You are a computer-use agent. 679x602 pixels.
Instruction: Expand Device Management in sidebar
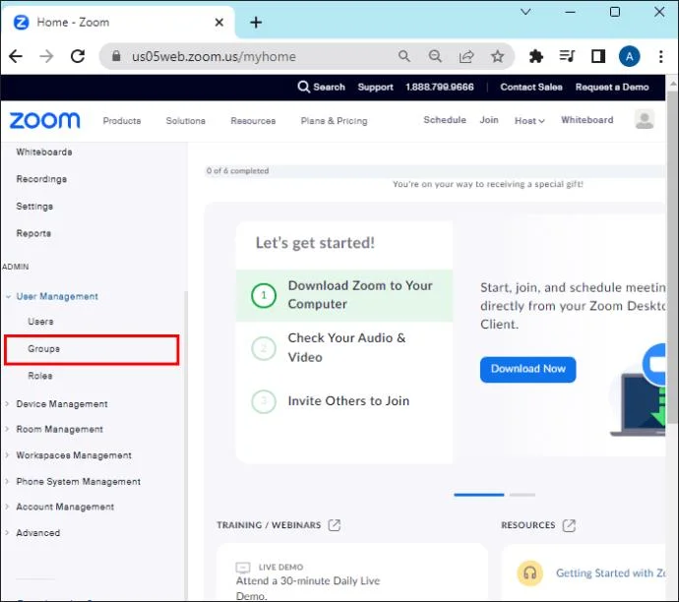pyautogui.click(x=61, y=403)
